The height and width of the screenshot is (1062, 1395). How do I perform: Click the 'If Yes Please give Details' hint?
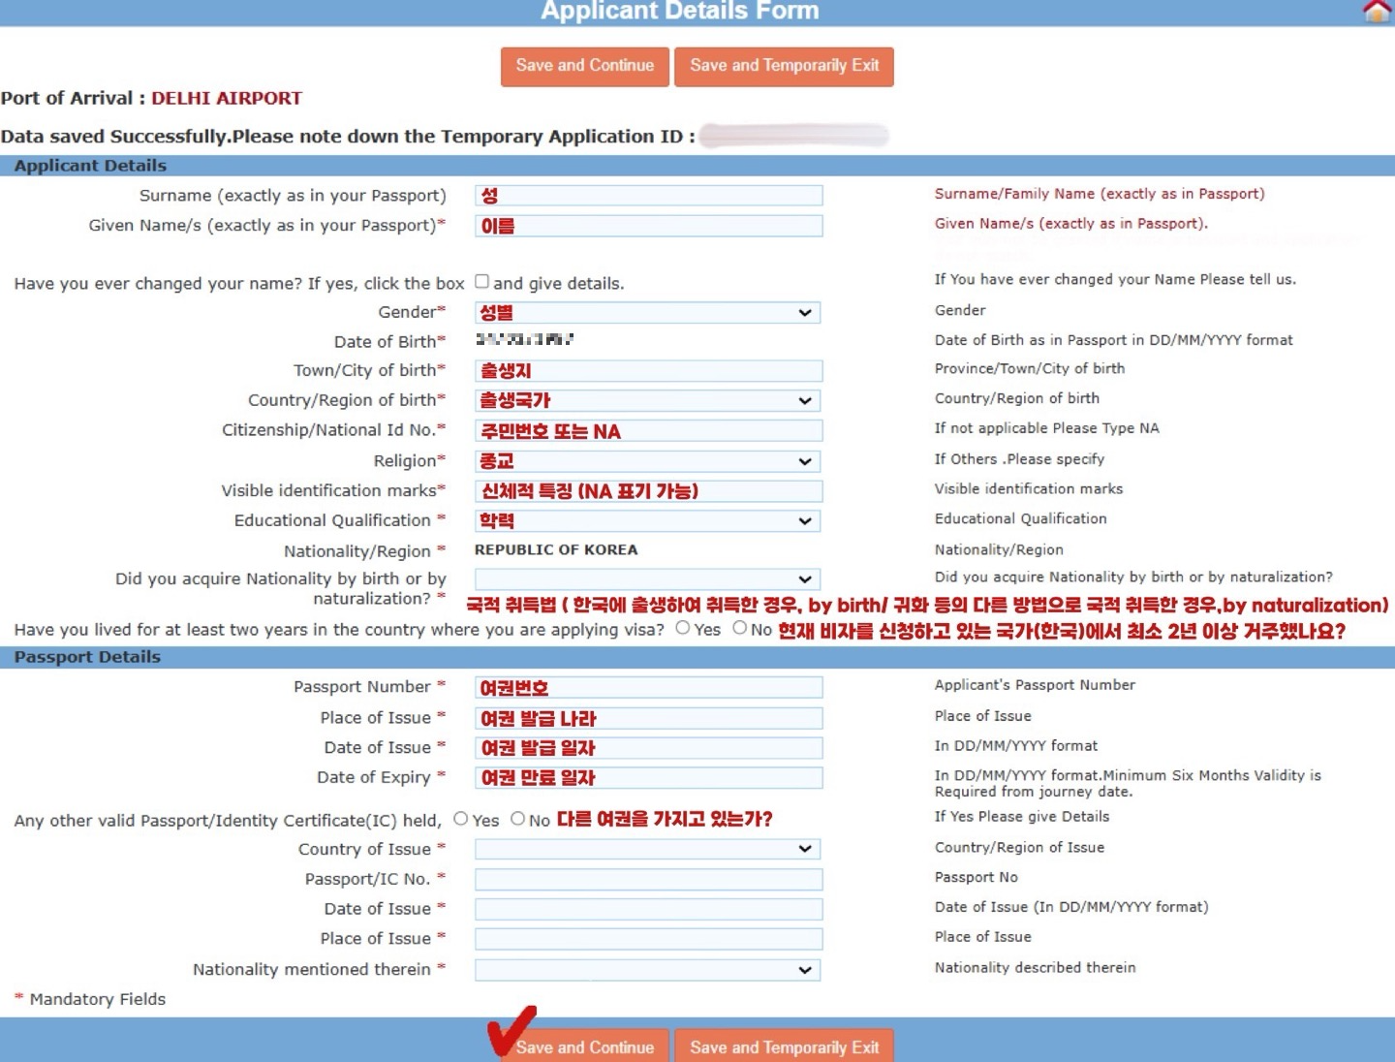(1022, 817)
